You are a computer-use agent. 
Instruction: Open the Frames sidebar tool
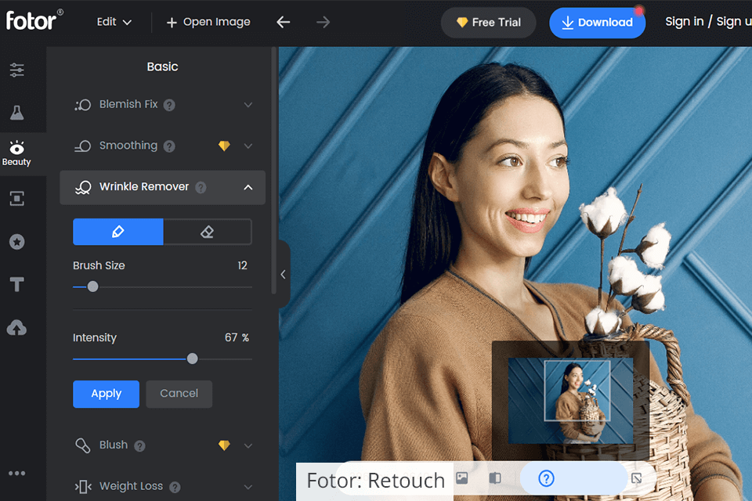click(x=16, y=198)
